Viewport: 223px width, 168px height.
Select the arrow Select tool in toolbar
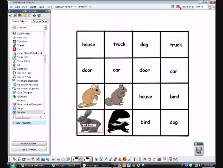(96, 159)
